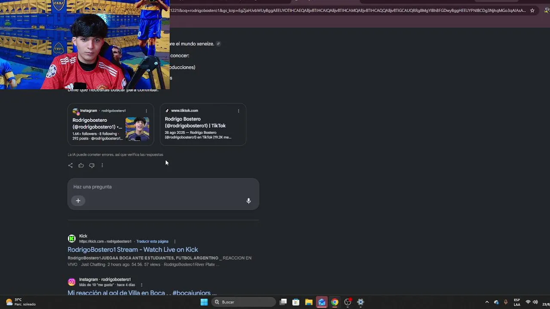Viewport: 550px width, 309px height.
Task: Click 'Traducir esta página' link
Action: 152,242
